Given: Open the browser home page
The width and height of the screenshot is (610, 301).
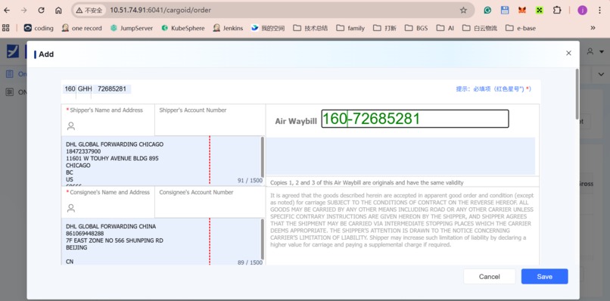Looking at the screenshot, I should click(x=58, y=11).
